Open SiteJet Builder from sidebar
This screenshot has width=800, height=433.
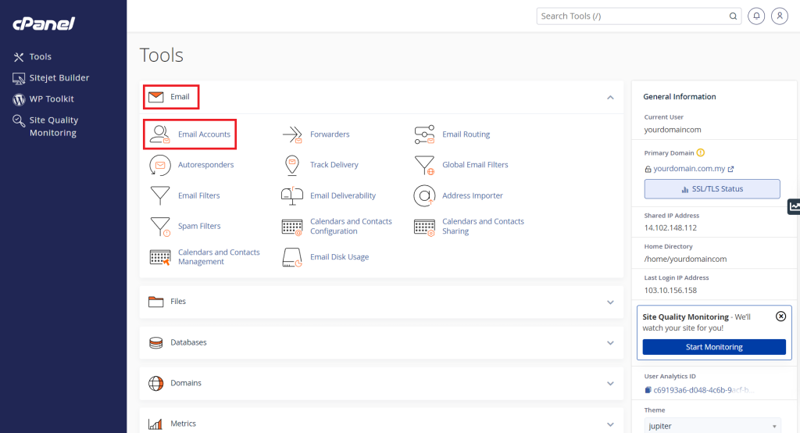[x=59, y=78]
